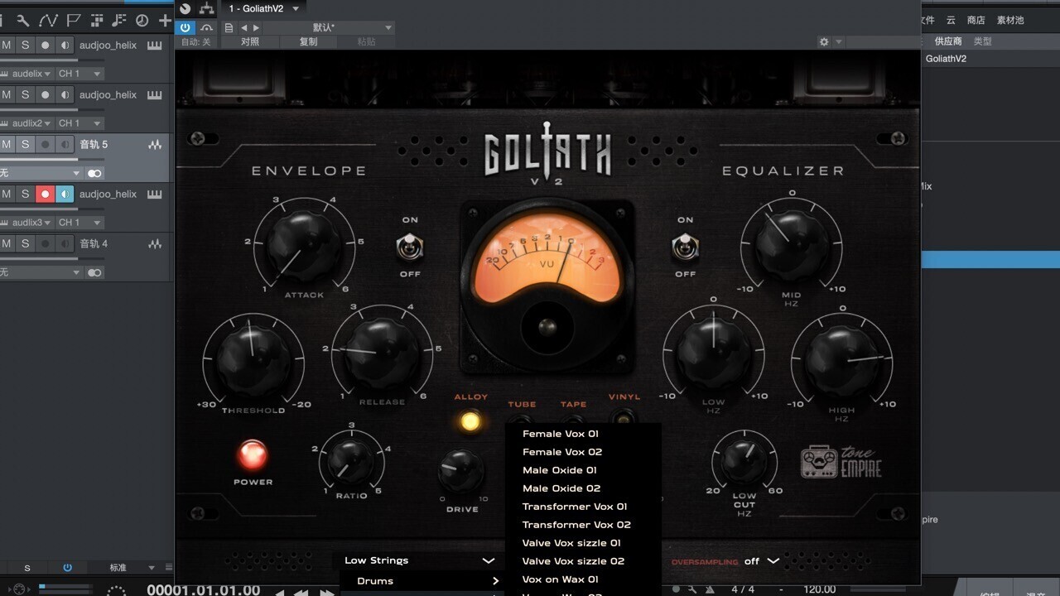
Task: Solo the 音轨 5 track
Action: pos(25,145)
